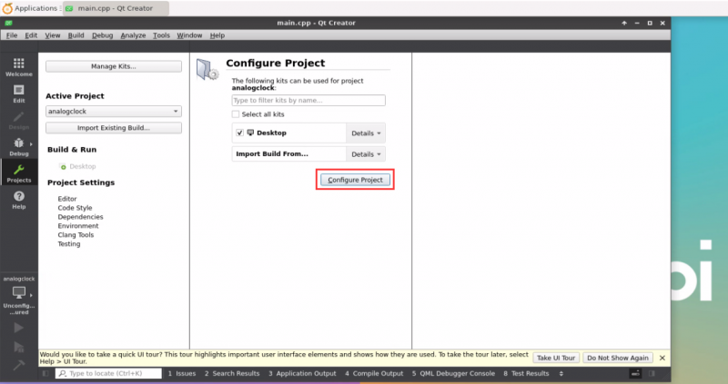The width and height of the screenshot is (728, 384).
Task: Expand Import Build From Details
Action: [x=366, y=154]
